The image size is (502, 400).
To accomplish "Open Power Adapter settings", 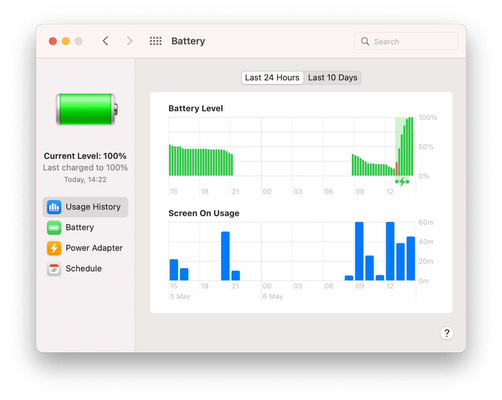I will tap(94, 248).
